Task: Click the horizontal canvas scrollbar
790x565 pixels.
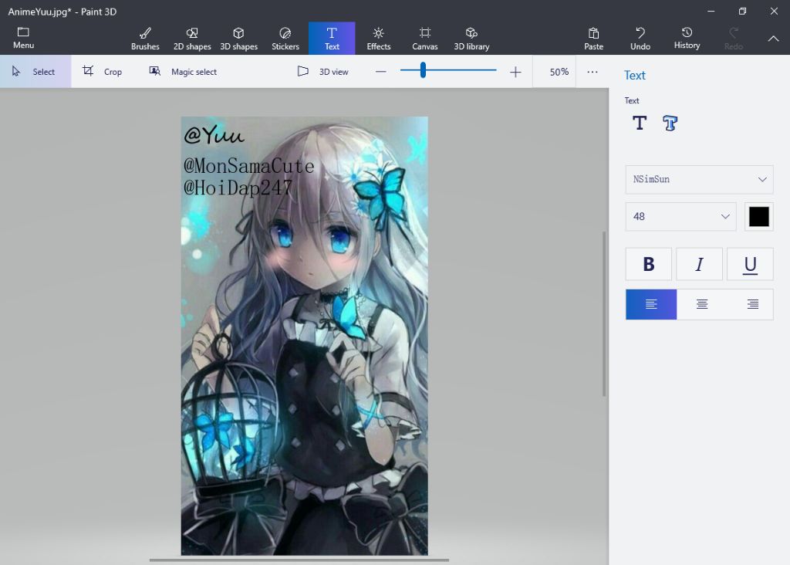Action: point(299,560)
